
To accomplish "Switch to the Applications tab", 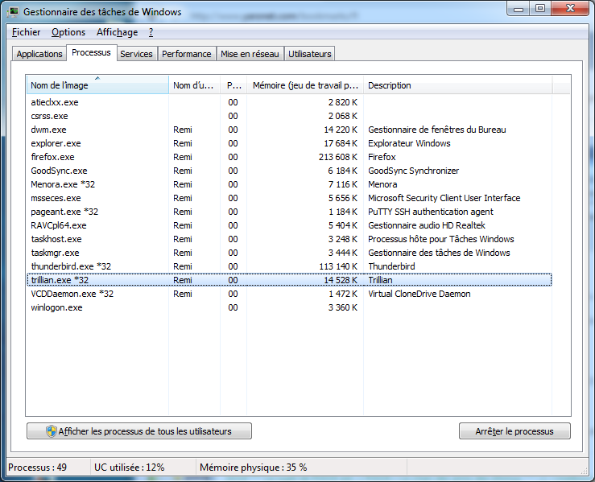I will [39, 54].
